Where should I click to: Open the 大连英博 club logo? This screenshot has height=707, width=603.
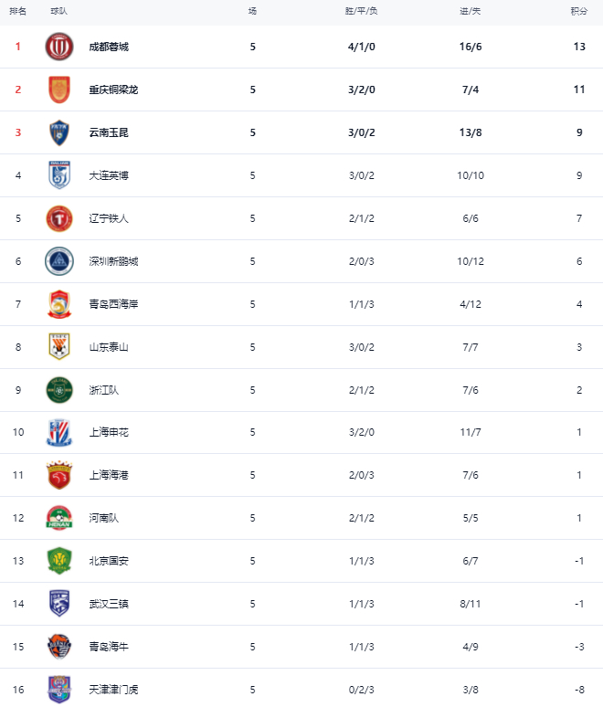tap(59, 175)
